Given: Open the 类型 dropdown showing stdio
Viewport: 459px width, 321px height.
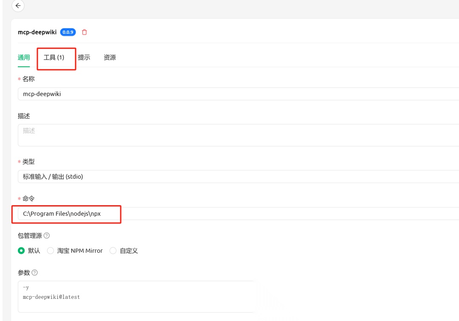Looking at the screenshot, I should click(x=238, y=177).
